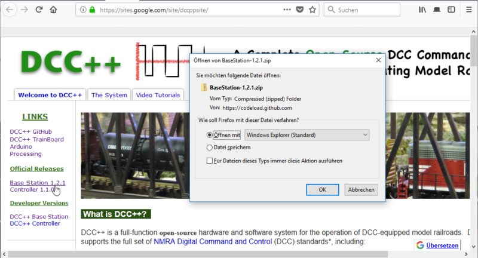
Task: Click the vertical scrollbar thumb
Action: [x=473, y=50]
